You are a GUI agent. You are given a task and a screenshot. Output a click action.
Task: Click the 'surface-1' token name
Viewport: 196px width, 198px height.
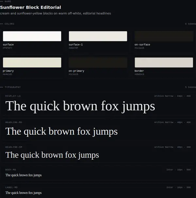[x=76, y=44]
